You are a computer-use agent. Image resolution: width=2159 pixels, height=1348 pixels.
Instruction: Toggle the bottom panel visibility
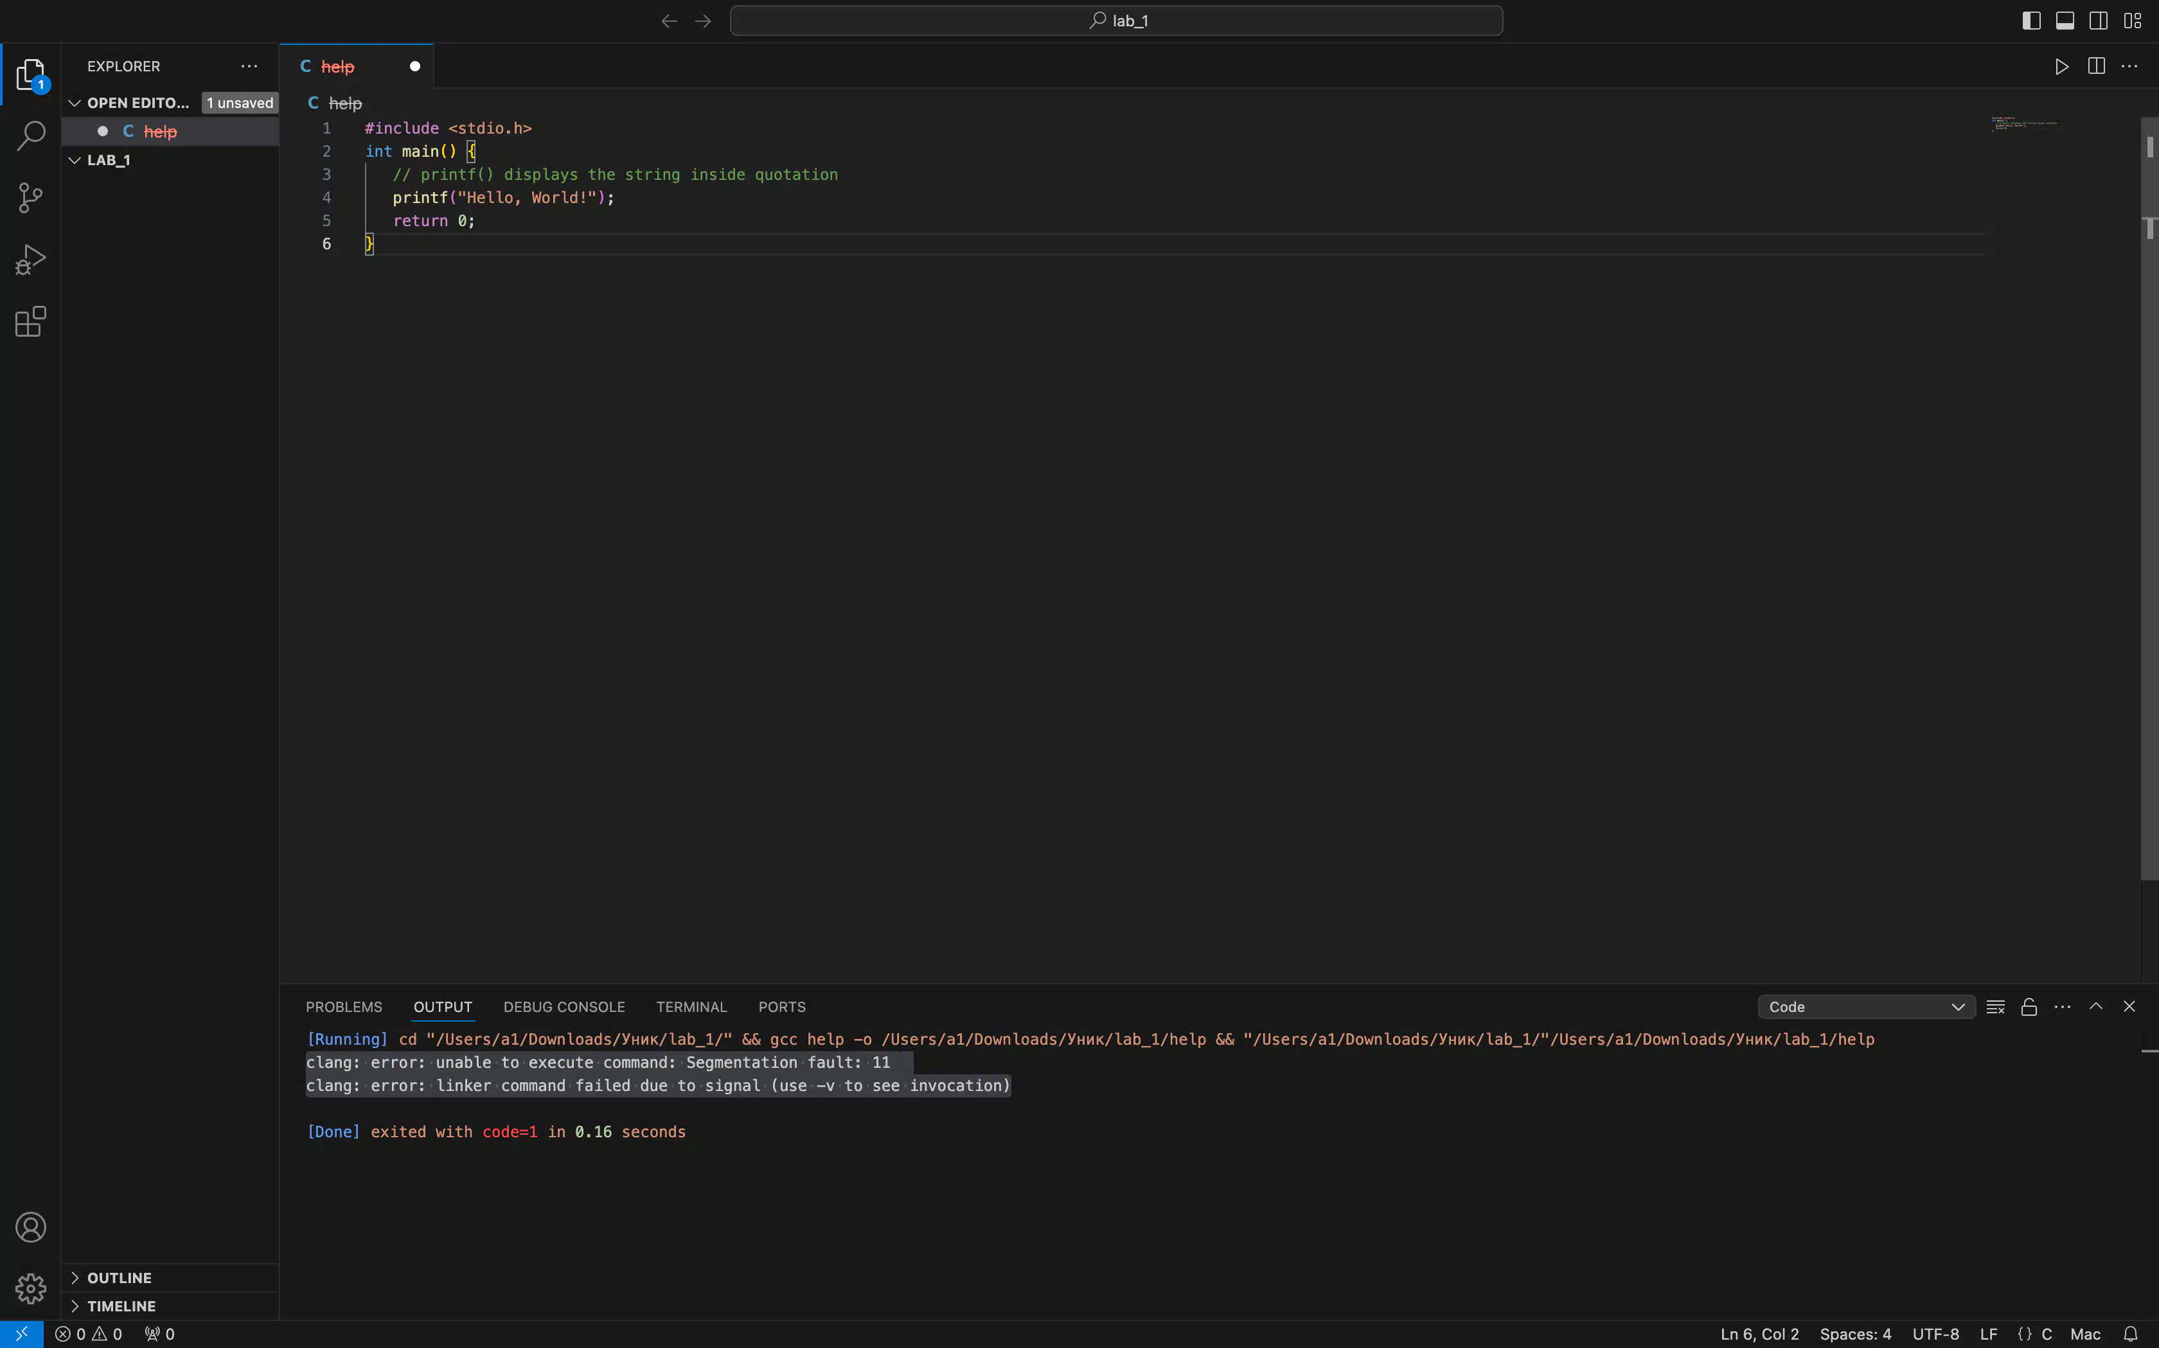point(2065,21)
